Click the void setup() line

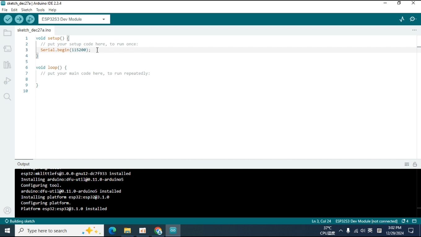point(53,38)
